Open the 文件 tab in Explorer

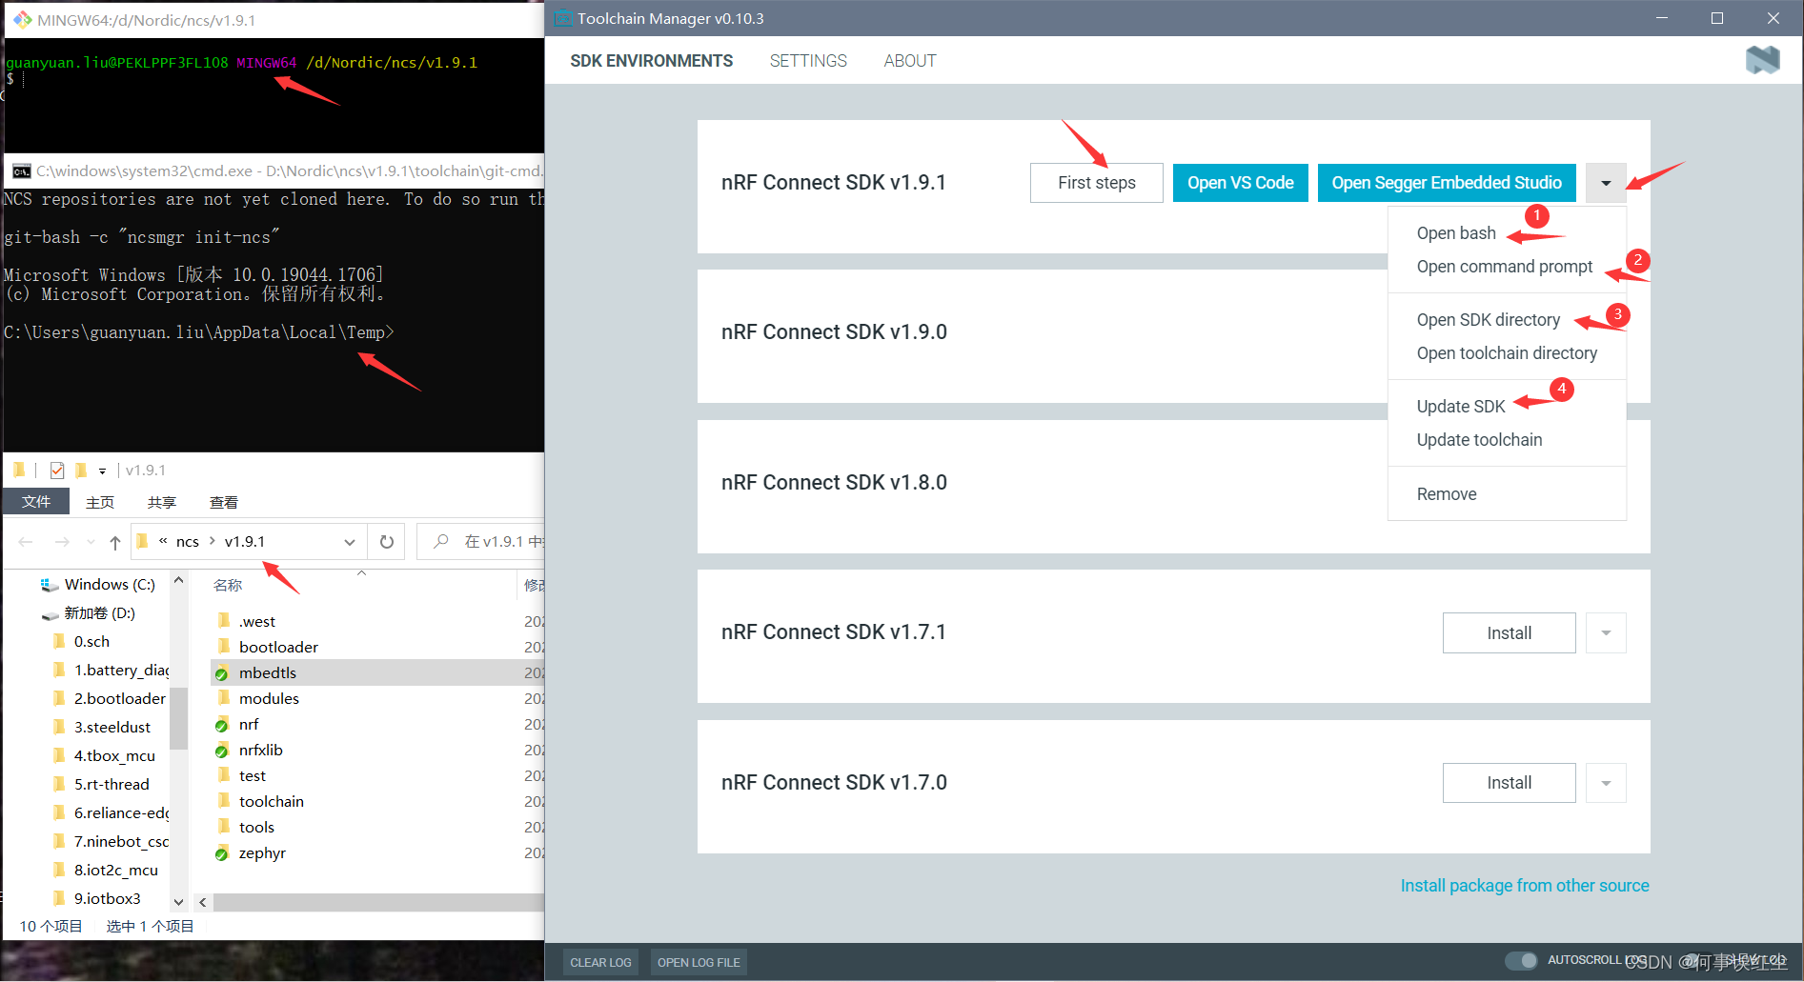pyautogui.click(x=36, y=501)
